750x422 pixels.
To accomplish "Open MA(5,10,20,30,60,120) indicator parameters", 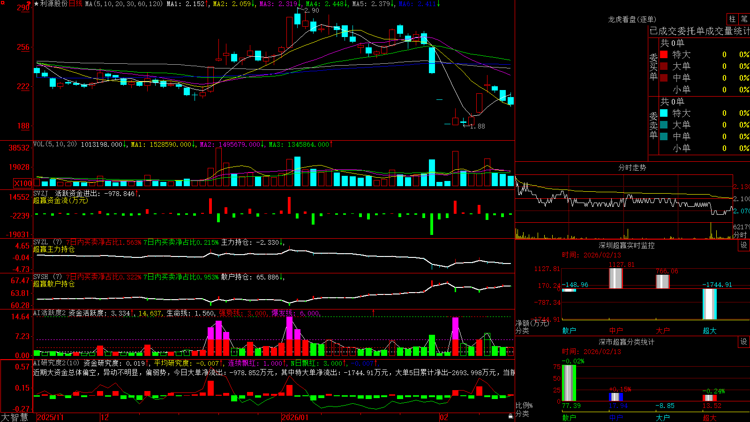I will pyautogui.click(x=124, y=4).
